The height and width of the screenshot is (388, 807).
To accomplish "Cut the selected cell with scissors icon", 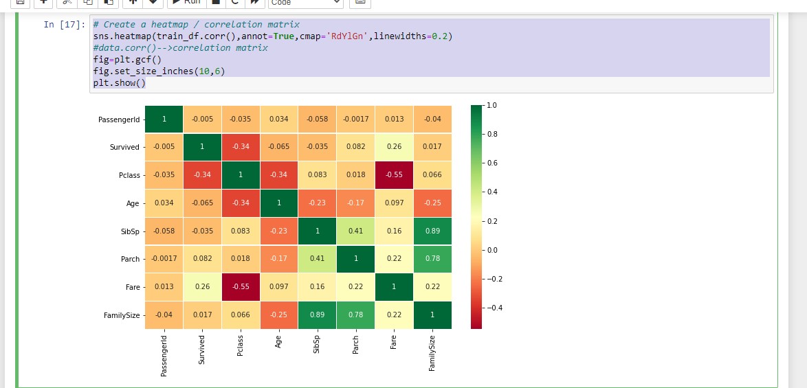I will tap(69, 2).
